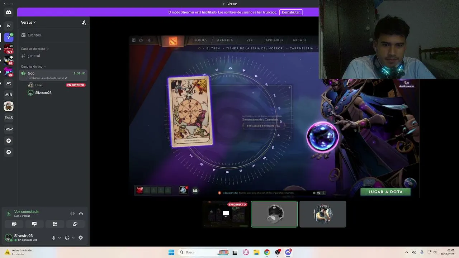Open the "At" server
Screen dimensions: 459x258
[9, 83]
